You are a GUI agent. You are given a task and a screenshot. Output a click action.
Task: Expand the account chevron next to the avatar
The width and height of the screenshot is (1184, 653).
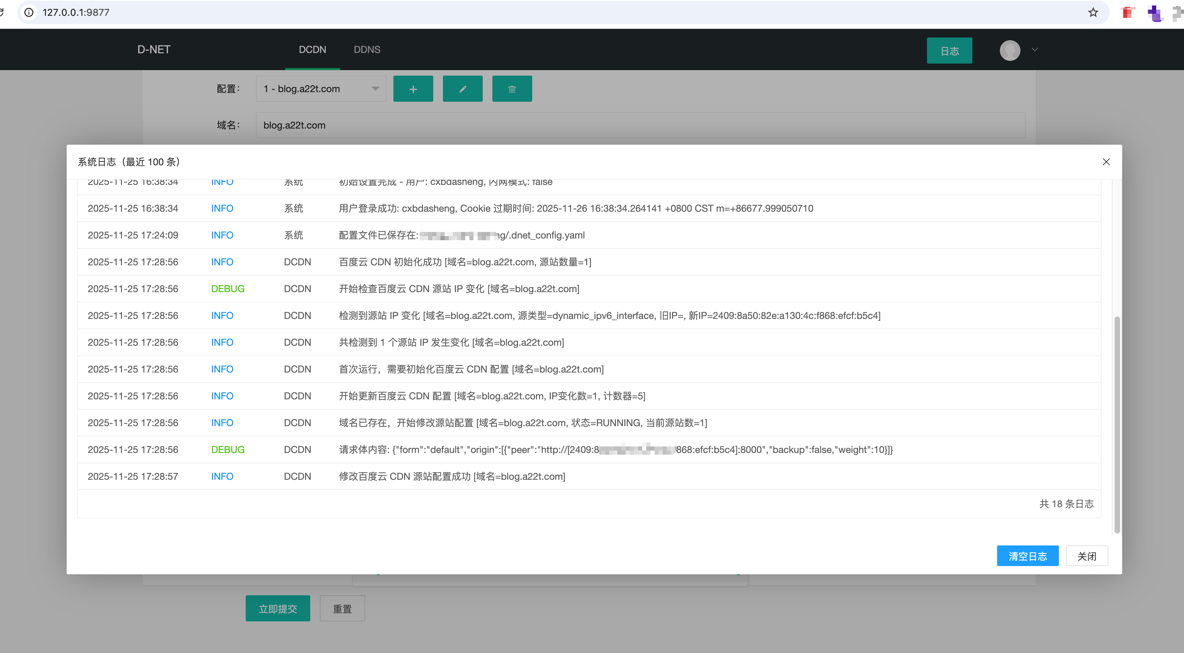pyautogui.click(x=1034, y=50)
